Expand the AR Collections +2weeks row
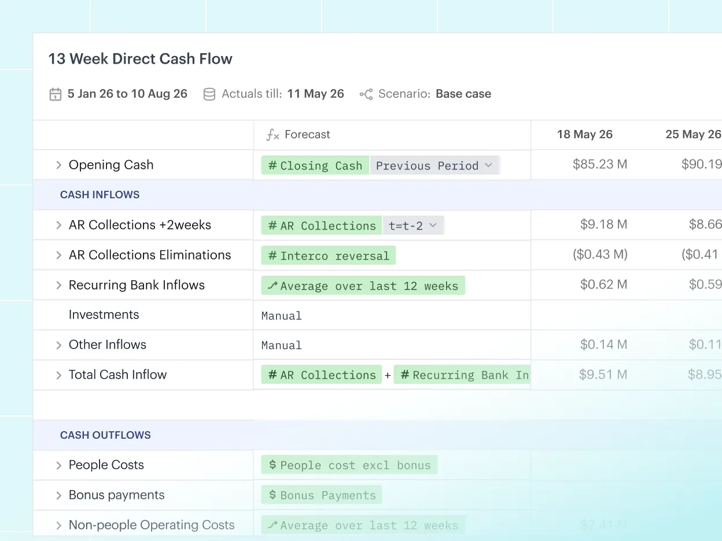 click(x=58, y=225)
